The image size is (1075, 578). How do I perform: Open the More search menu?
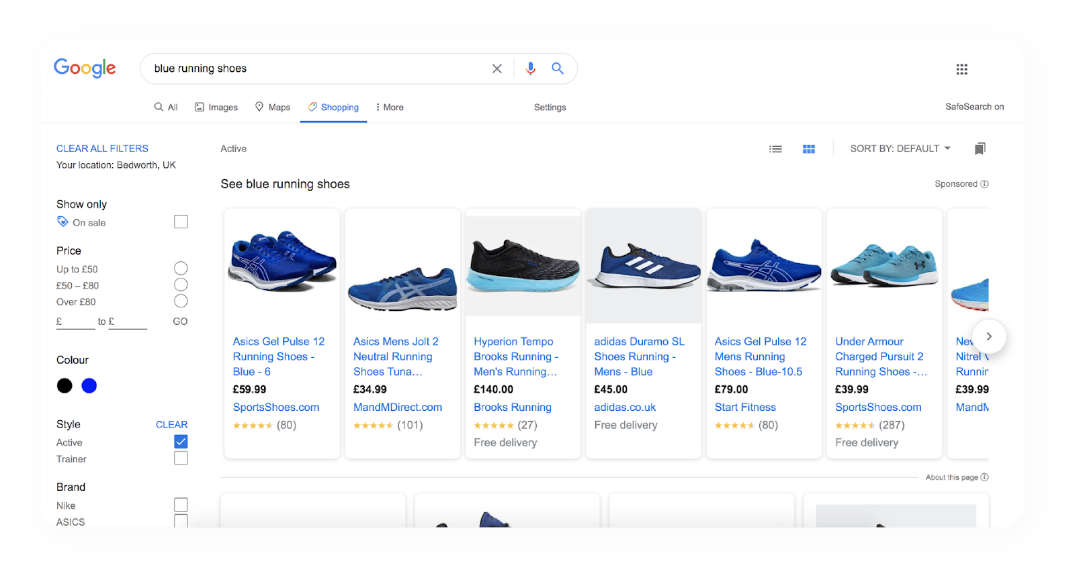[x=390, y=107]
